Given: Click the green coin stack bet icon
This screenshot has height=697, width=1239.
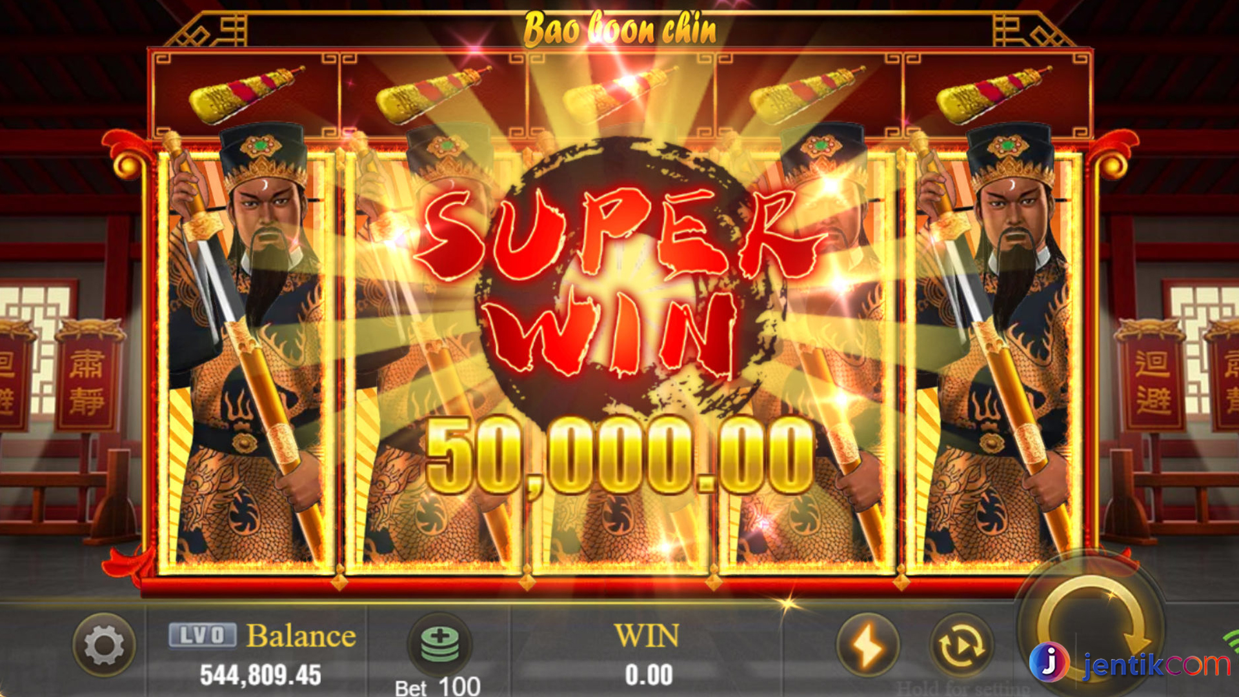Looking at the screenshot, I should click(440, 644).
